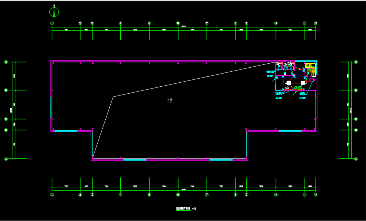The width and height of the screenshot is (366, 221).
Task: Select the bottom-row axis bubble 1
Action: [52, 195]
